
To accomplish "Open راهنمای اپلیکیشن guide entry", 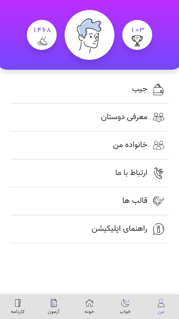I will coord(89,229).
